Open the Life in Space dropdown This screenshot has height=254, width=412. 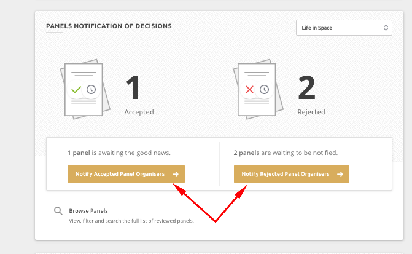point(344,28)
